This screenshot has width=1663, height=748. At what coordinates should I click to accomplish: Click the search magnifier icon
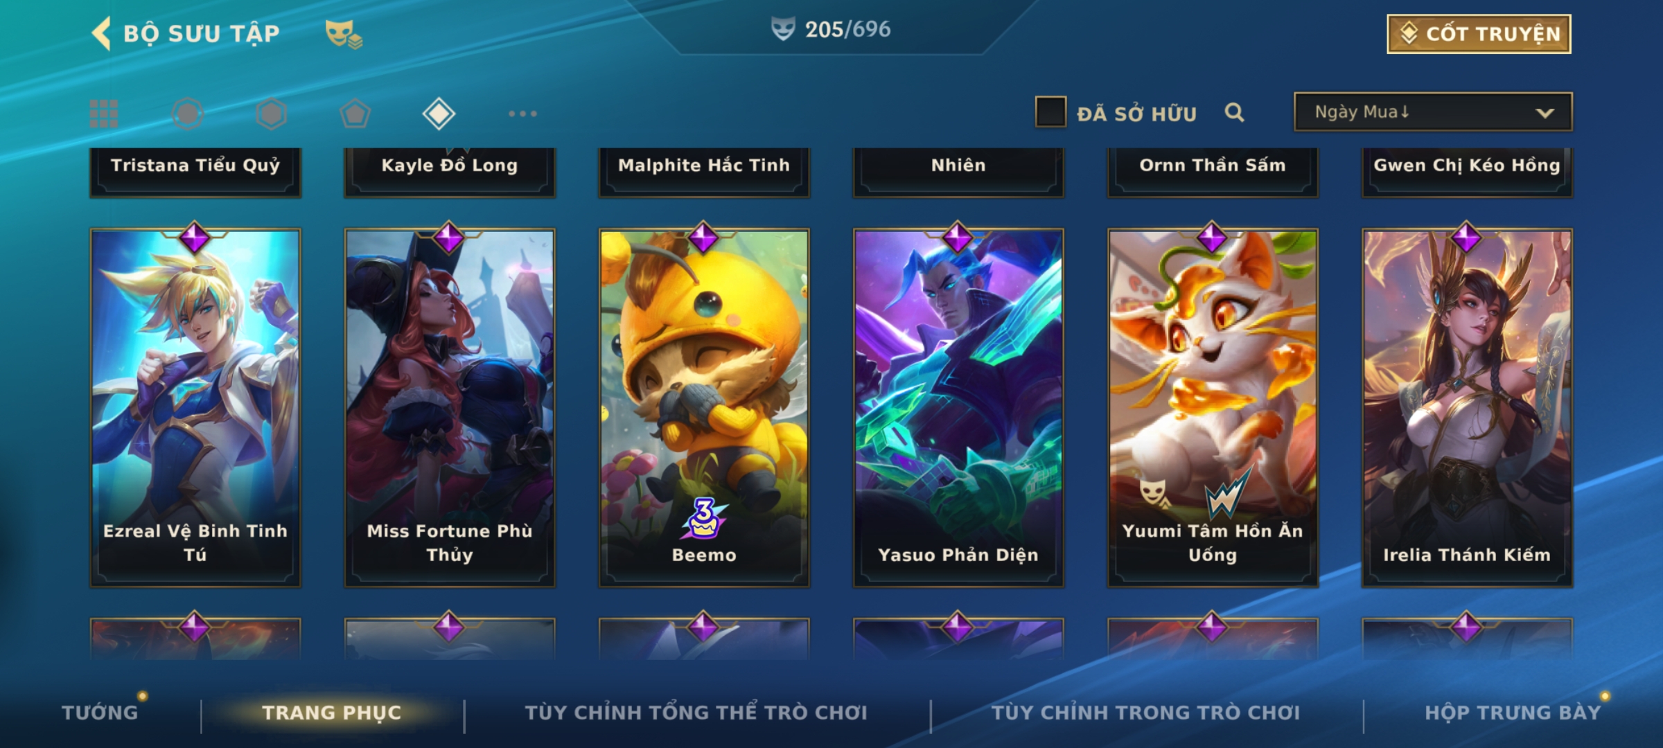[1234, 112]
